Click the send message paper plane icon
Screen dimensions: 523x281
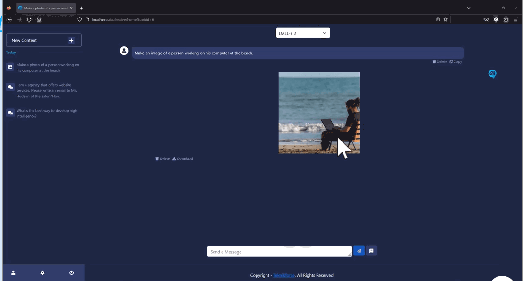pyautogui.click(x=359, y=250)
